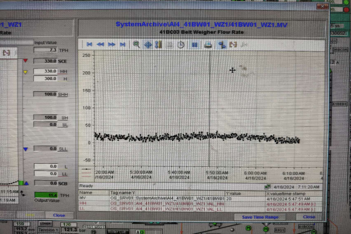Select the move trend area tool
The image size is (351, 234).
coord(148,44)
